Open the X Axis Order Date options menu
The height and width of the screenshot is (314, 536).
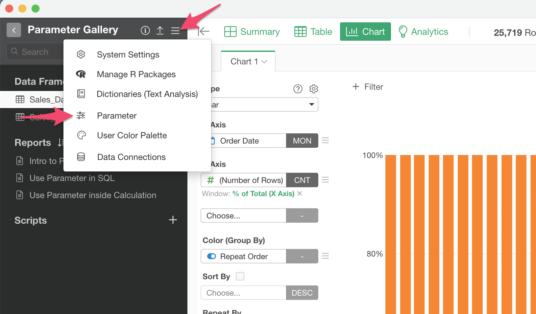[325, 141]
